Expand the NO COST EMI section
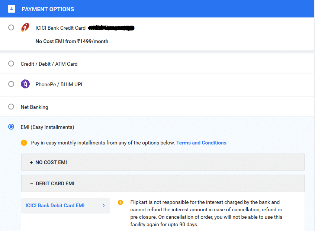This screenshot has width=315, height=231. tap(163, 162)
